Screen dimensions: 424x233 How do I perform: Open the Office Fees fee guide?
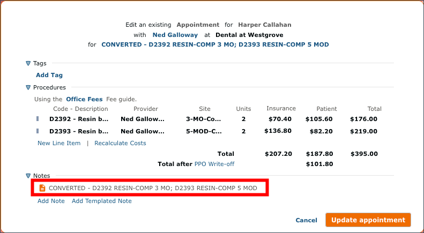tap(84, 99)
